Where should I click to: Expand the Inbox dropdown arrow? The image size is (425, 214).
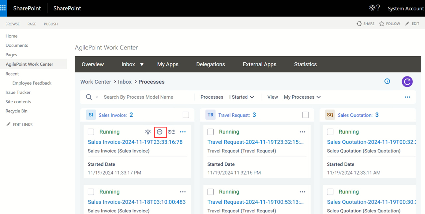coord(142,65)
